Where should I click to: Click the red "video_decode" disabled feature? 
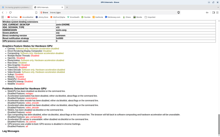coord(32,108)
